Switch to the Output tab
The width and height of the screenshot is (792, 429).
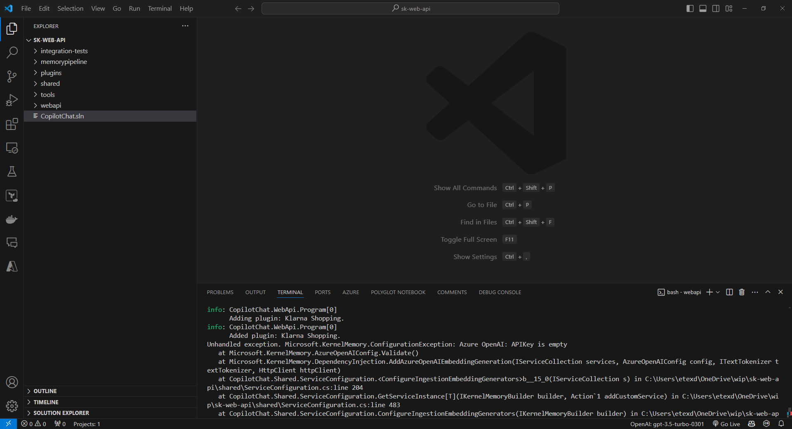click(255, 292)
